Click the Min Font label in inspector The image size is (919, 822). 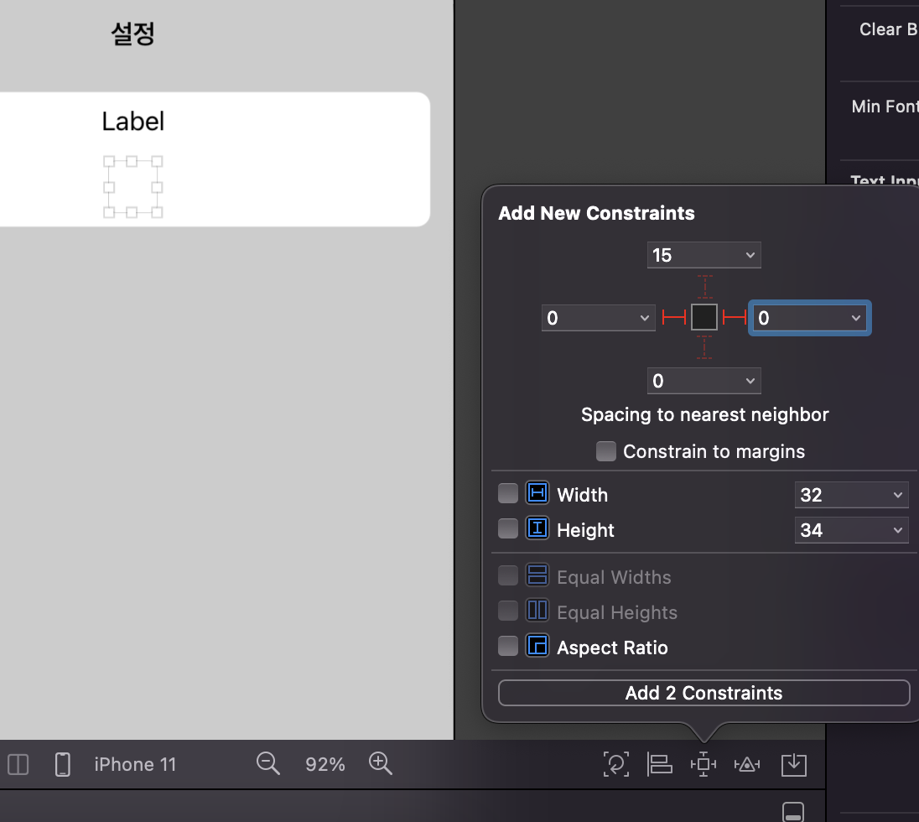click(885, 107)
